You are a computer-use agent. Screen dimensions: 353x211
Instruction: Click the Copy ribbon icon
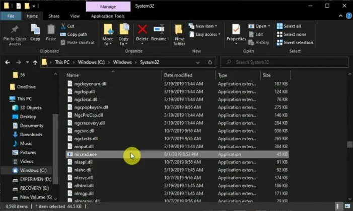pos(35,30)
